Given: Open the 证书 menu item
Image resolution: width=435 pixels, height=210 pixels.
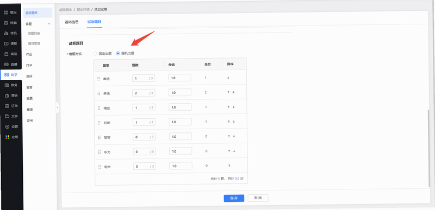Looking at the screenshot, I should pyautogui.click(x=30, y=120).
